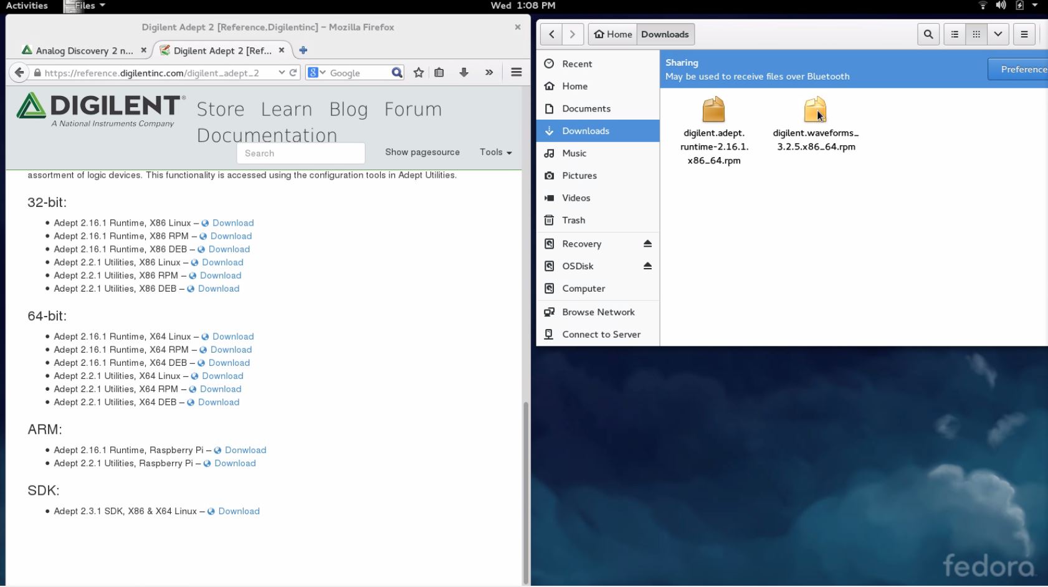Go forward in Files window
Image resolution: width=1048 pixels, height=587 pixels.
(573, 34)
